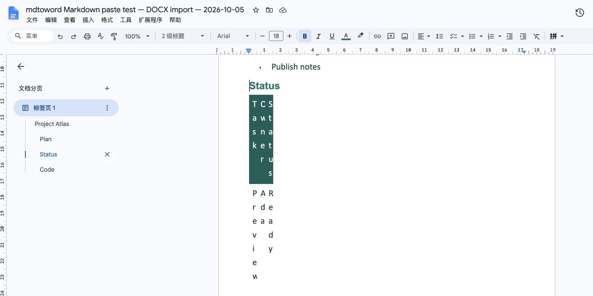Image resolution: width=593 pixels, height=296 pixels.
Task: Open version history clock icon
Action: (x=580, y=13)
